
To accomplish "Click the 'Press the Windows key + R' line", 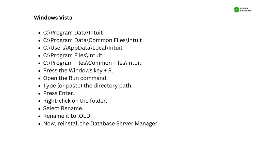I will [78, 71].
